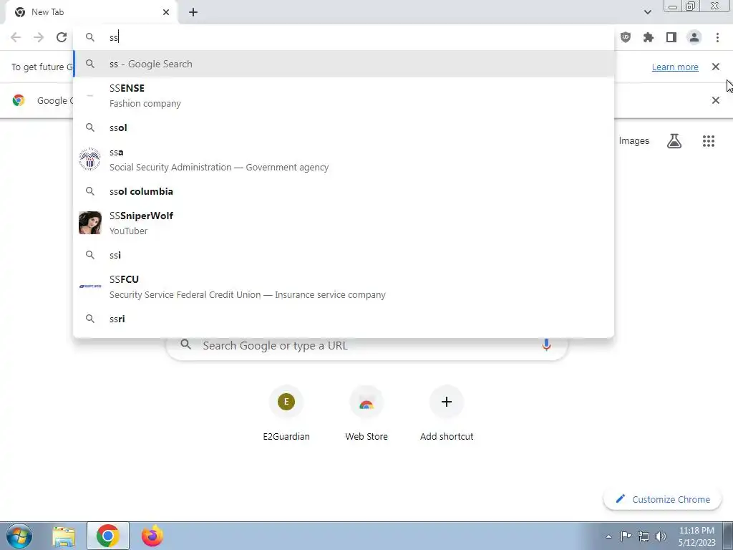Viewport: 733px width, 550px height.
Task: Close the New Tab tab
Action: click(x=166, y=12)
